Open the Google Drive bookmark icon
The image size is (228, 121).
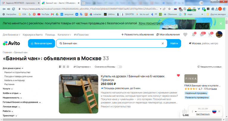coord(57,14)
